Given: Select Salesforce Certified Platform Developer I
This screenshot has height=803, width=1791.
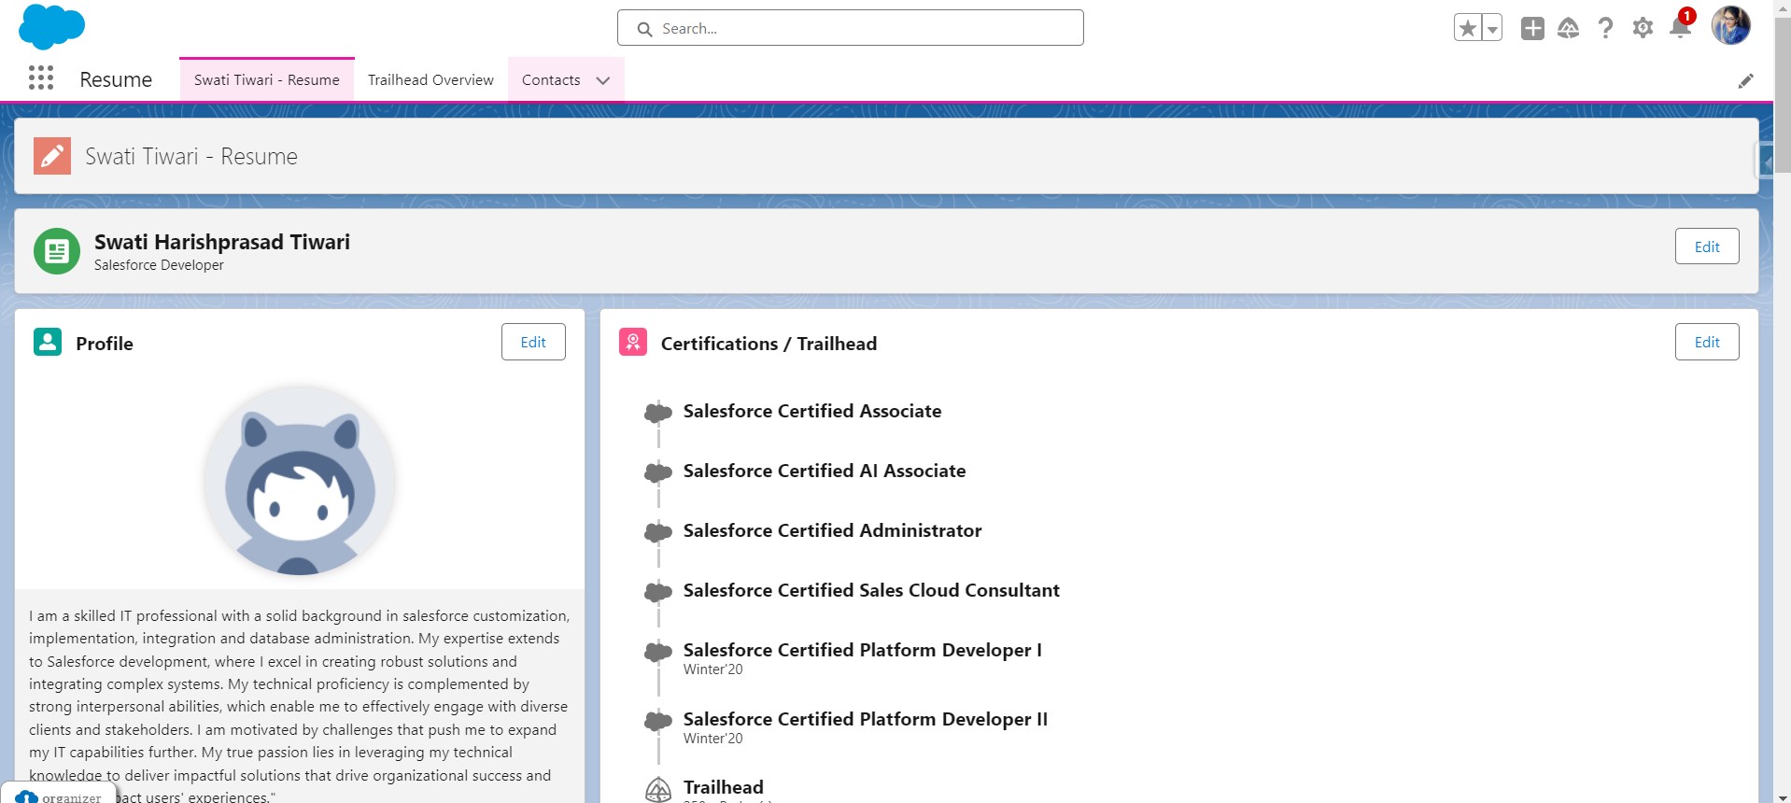Looking at the screenshot, I should 862,650.
